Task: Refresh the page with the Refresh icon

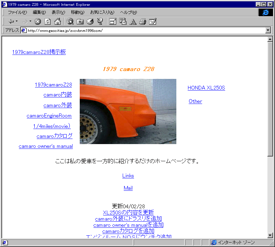Action: (x=47, y=22)
